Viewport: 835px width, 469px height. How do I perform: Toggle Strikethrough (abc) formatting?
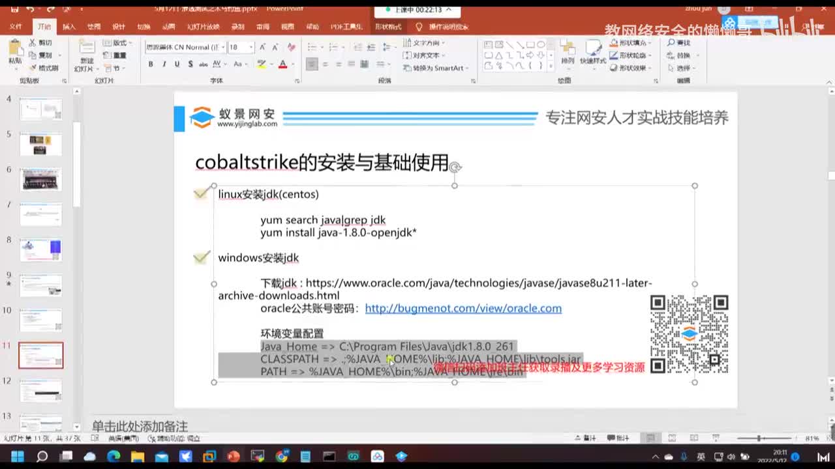(204, 64)
